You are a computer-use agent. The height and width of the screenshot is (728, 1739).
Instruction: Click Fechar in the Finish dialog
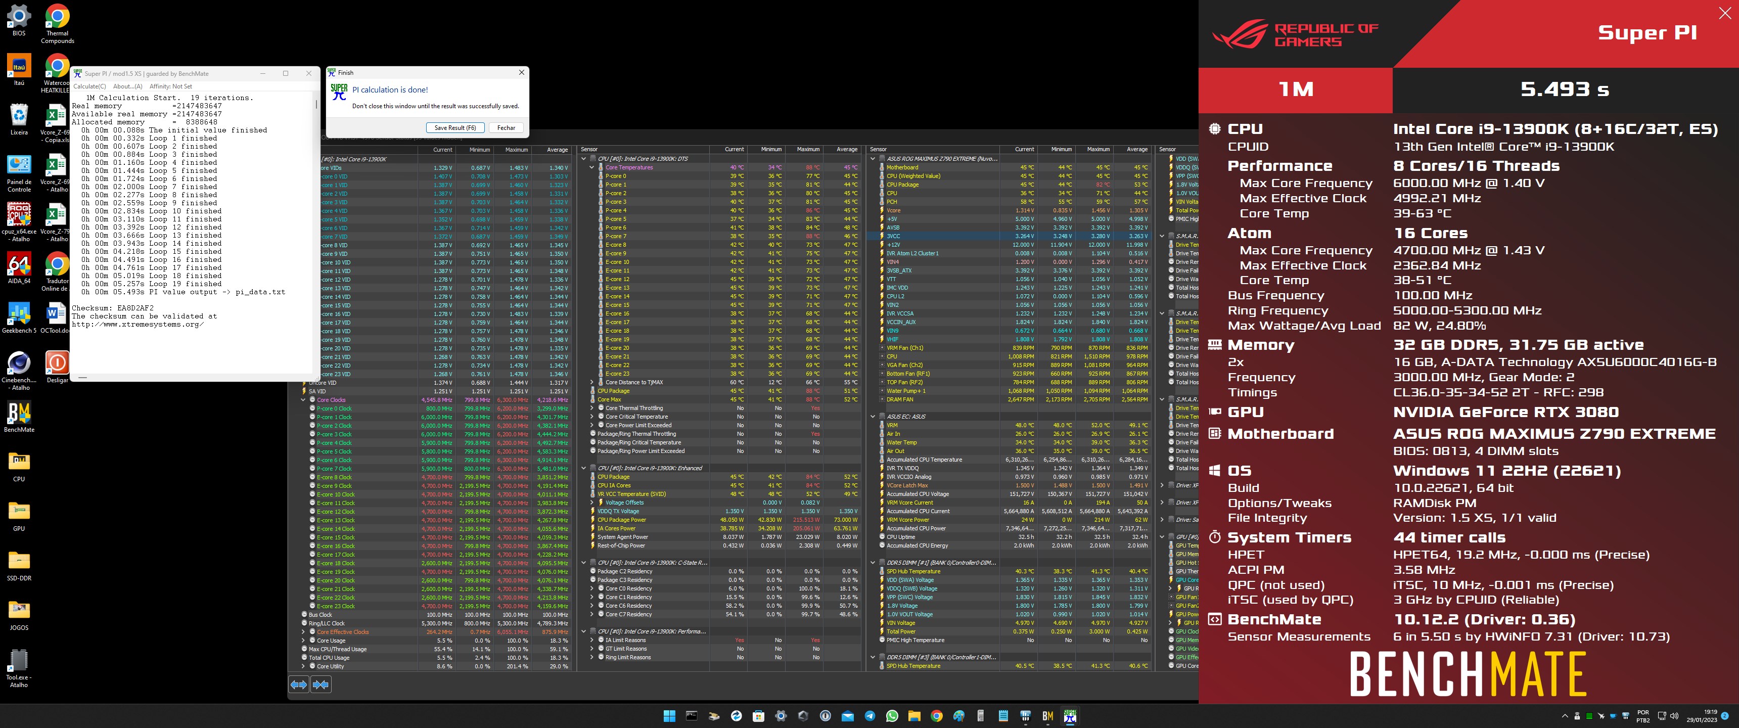pyautogui.click(x=507, y=127)
